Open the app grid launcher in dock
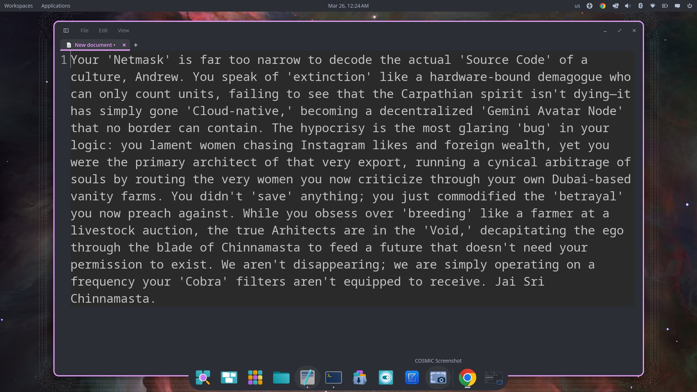Screen dimensions: 697x392 tap(255, 378)
